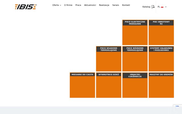Select the PL language label
This screenshot has height=114, width=182.
click(x=159, y=7)
